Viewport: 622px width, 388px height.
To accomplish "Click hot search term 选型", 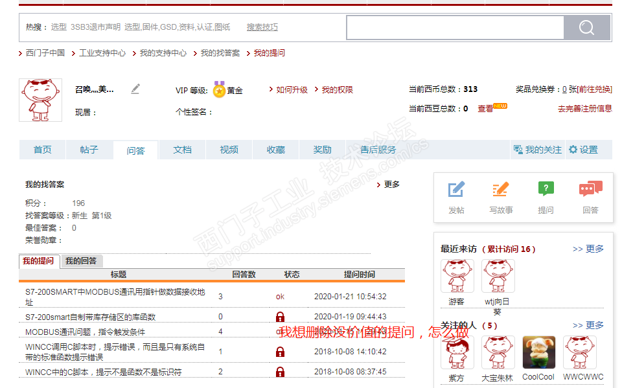I will click(59, 27).
